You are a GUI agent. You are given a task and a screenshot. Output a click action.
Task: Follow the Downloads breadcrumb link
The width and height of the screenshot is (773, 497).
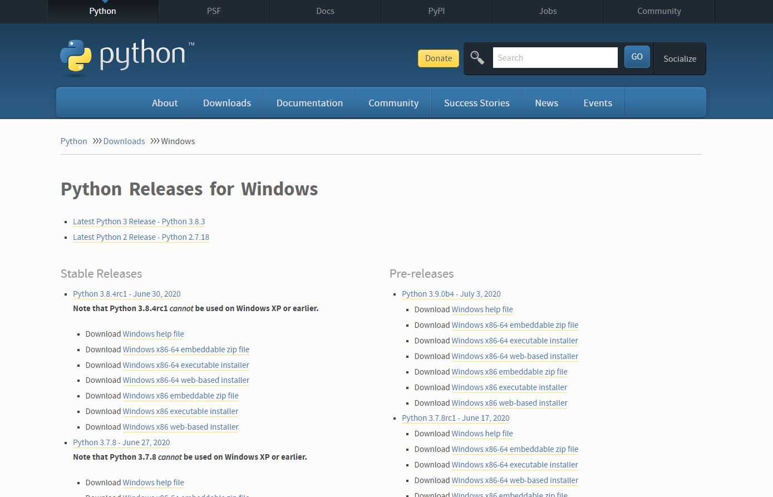click(124, 141)
